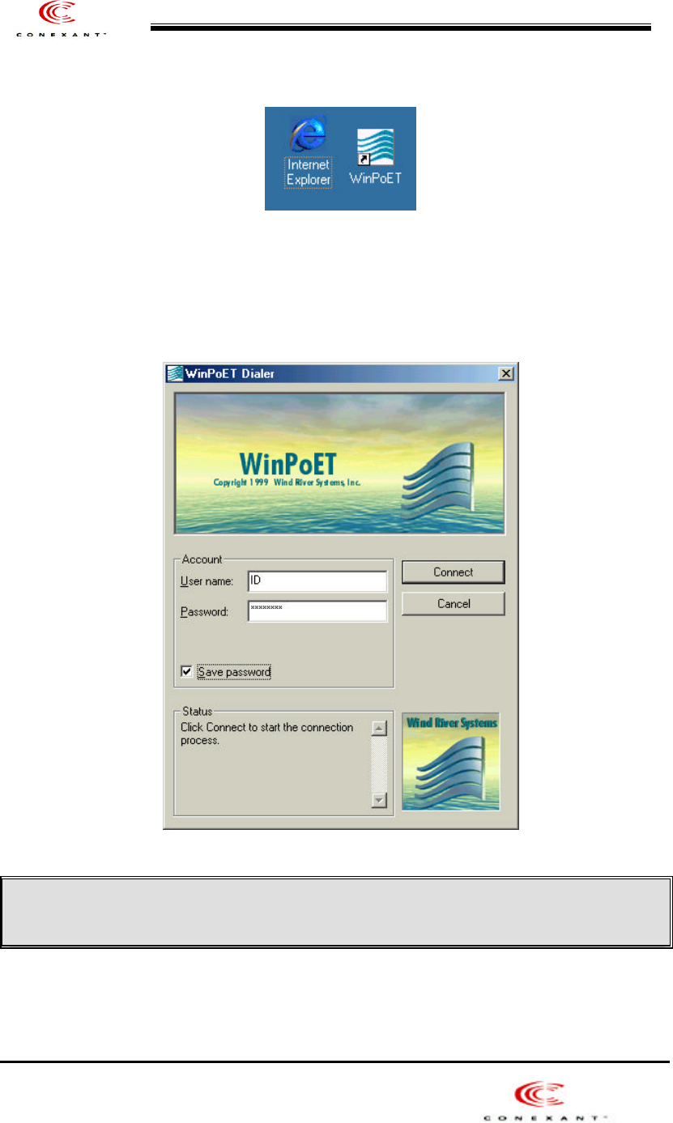Click the Conexant logo in page header

click(x=62, y=20)
